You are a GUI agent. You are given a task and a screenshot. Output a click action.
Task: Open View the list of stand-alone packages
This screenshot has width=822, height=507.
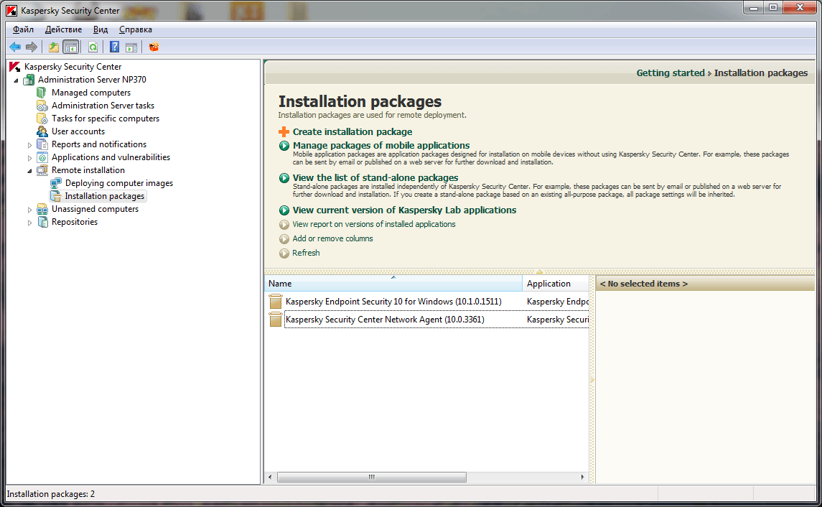(375, 178)
